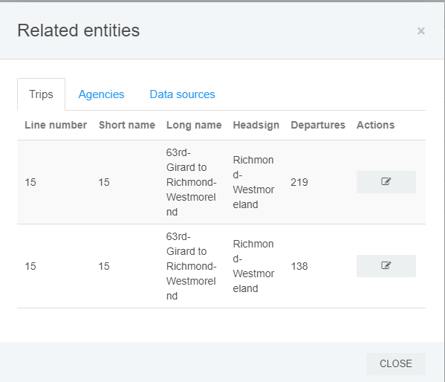Screen dimensions: 445x382
Task: Click the CLOSE button
Action: point(396,364)
